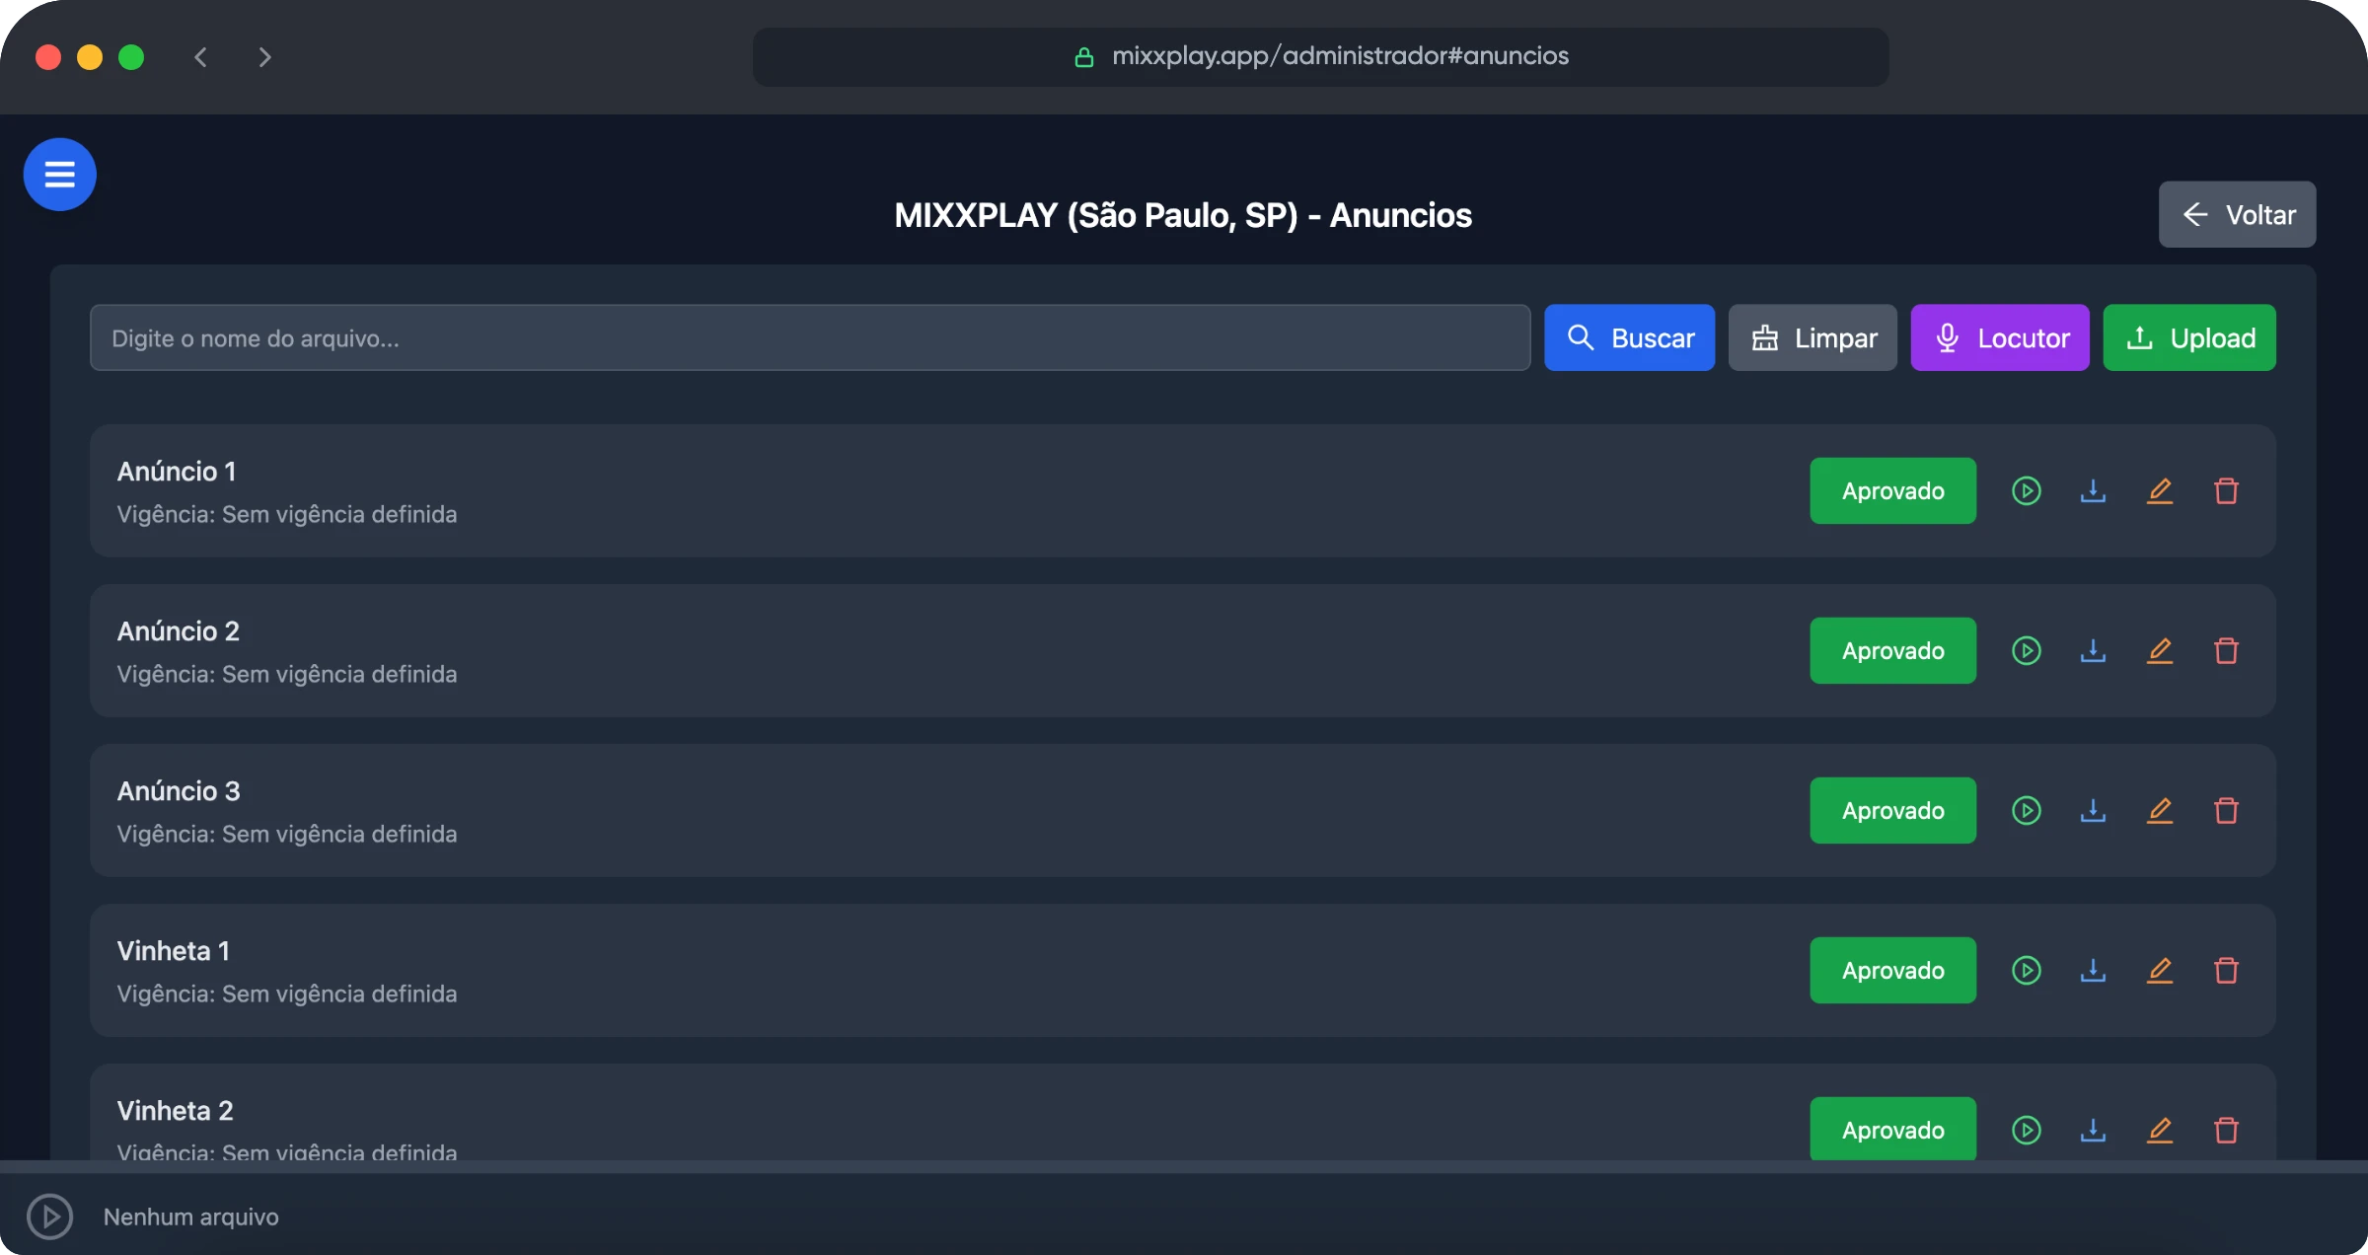The height and width of the screenshot is (1255, 2368).
Task: Download Anúncio 2 file
Action: pos(2093,650)
